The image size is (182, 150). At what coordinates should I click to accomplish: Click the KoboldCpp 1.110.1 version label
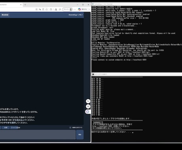point(76,15)
